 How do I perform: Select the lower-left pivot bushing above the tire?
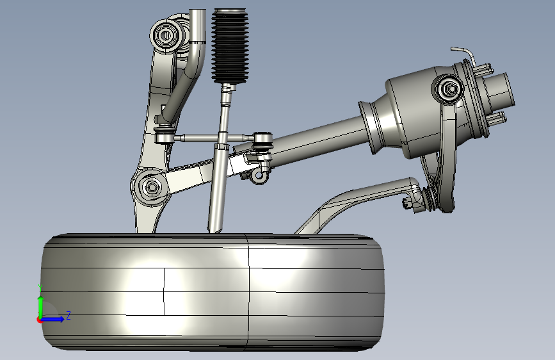[x=152, y=187]
